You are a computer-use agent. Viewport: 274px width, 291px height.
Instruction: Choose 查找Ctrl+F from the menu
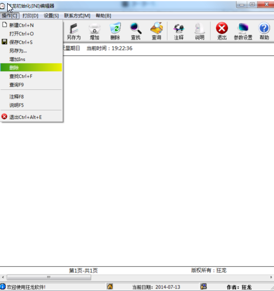coord(31,76)
